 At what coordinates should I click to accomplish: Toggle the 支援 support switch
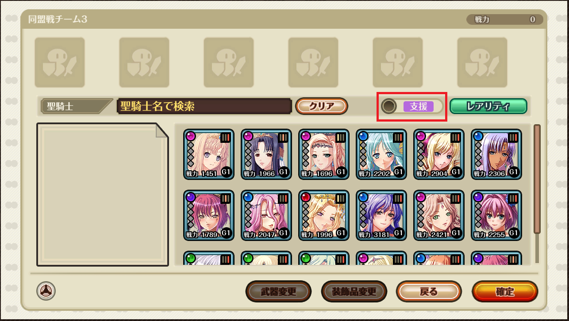point(412,106)
